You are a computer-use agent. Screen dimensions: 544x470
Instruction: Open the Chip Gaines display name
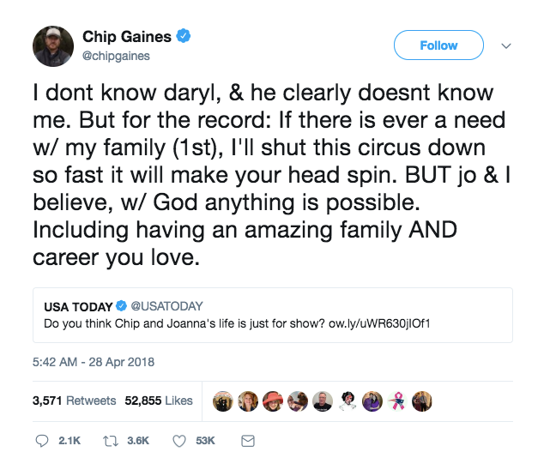(x=127, y=37)
